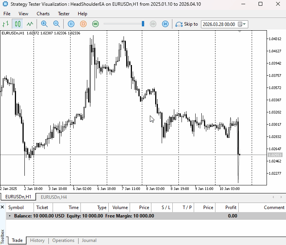Adjust the visualization speed slider handle
Viewport: 286px width, 245px height.
143,24
